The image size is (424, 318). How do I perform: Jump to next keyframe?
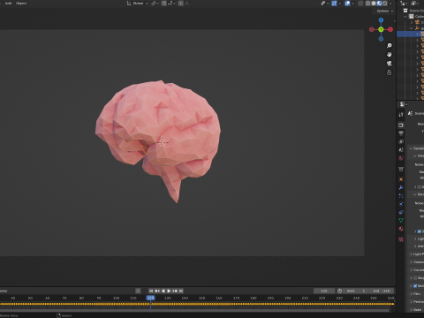click(175, 291)
